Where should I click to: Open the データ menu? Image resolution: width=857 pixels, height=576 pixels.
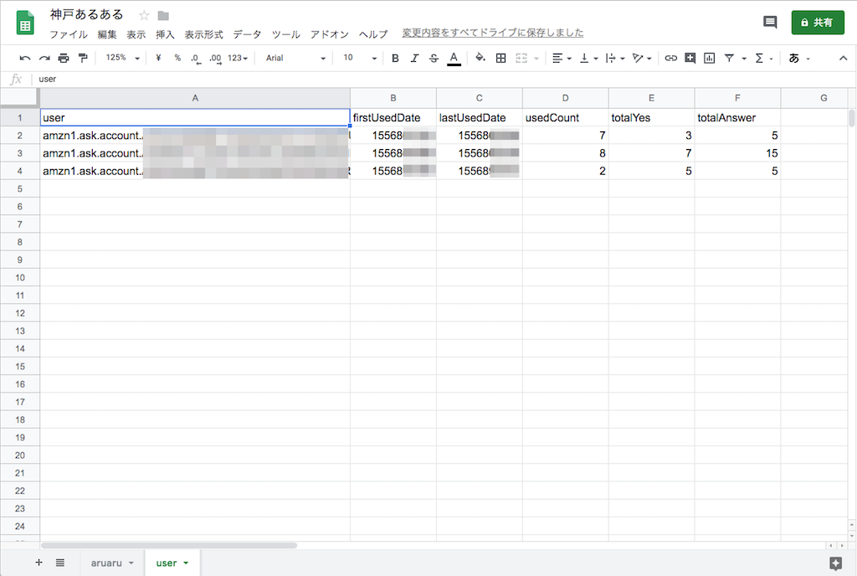coord(247,34)
